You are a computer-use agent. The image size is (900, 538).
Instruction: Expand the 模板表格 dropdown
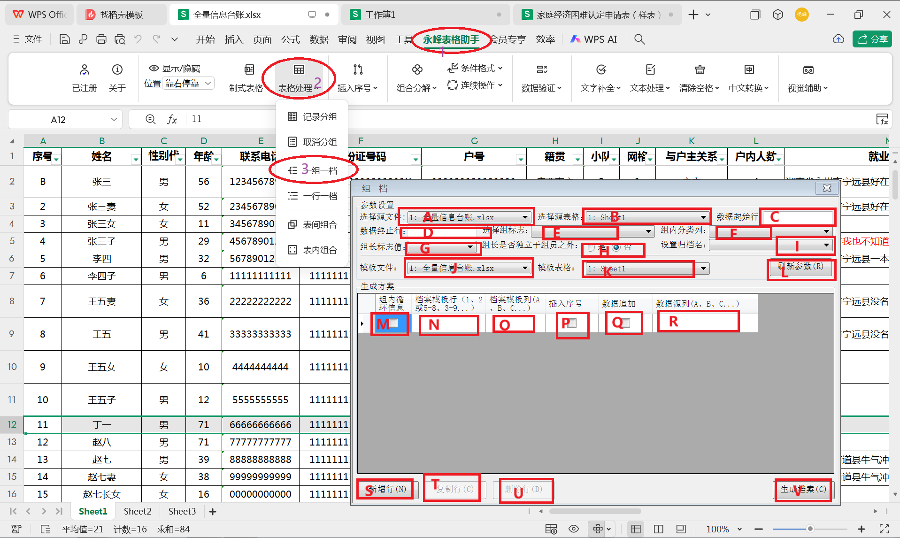(x=702, y=269)
